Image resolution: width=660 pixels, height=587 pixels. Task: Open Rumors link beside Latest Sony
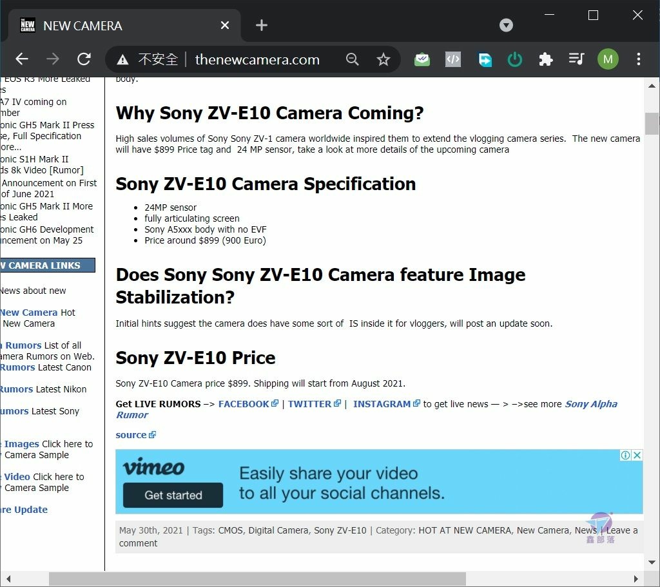pos(14,411)
